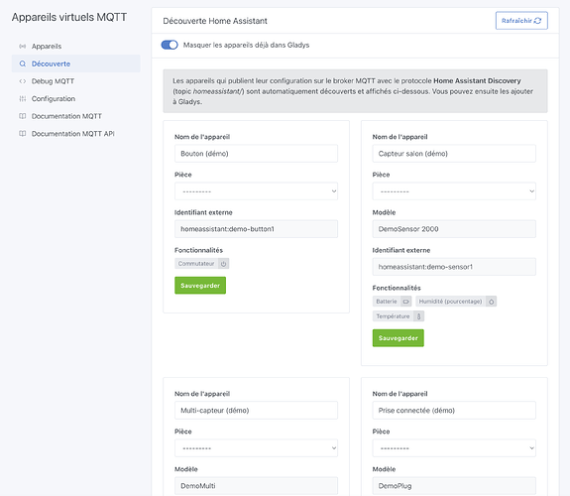
Task: Click the Température feature tag
Action: (x=399, y=316)
